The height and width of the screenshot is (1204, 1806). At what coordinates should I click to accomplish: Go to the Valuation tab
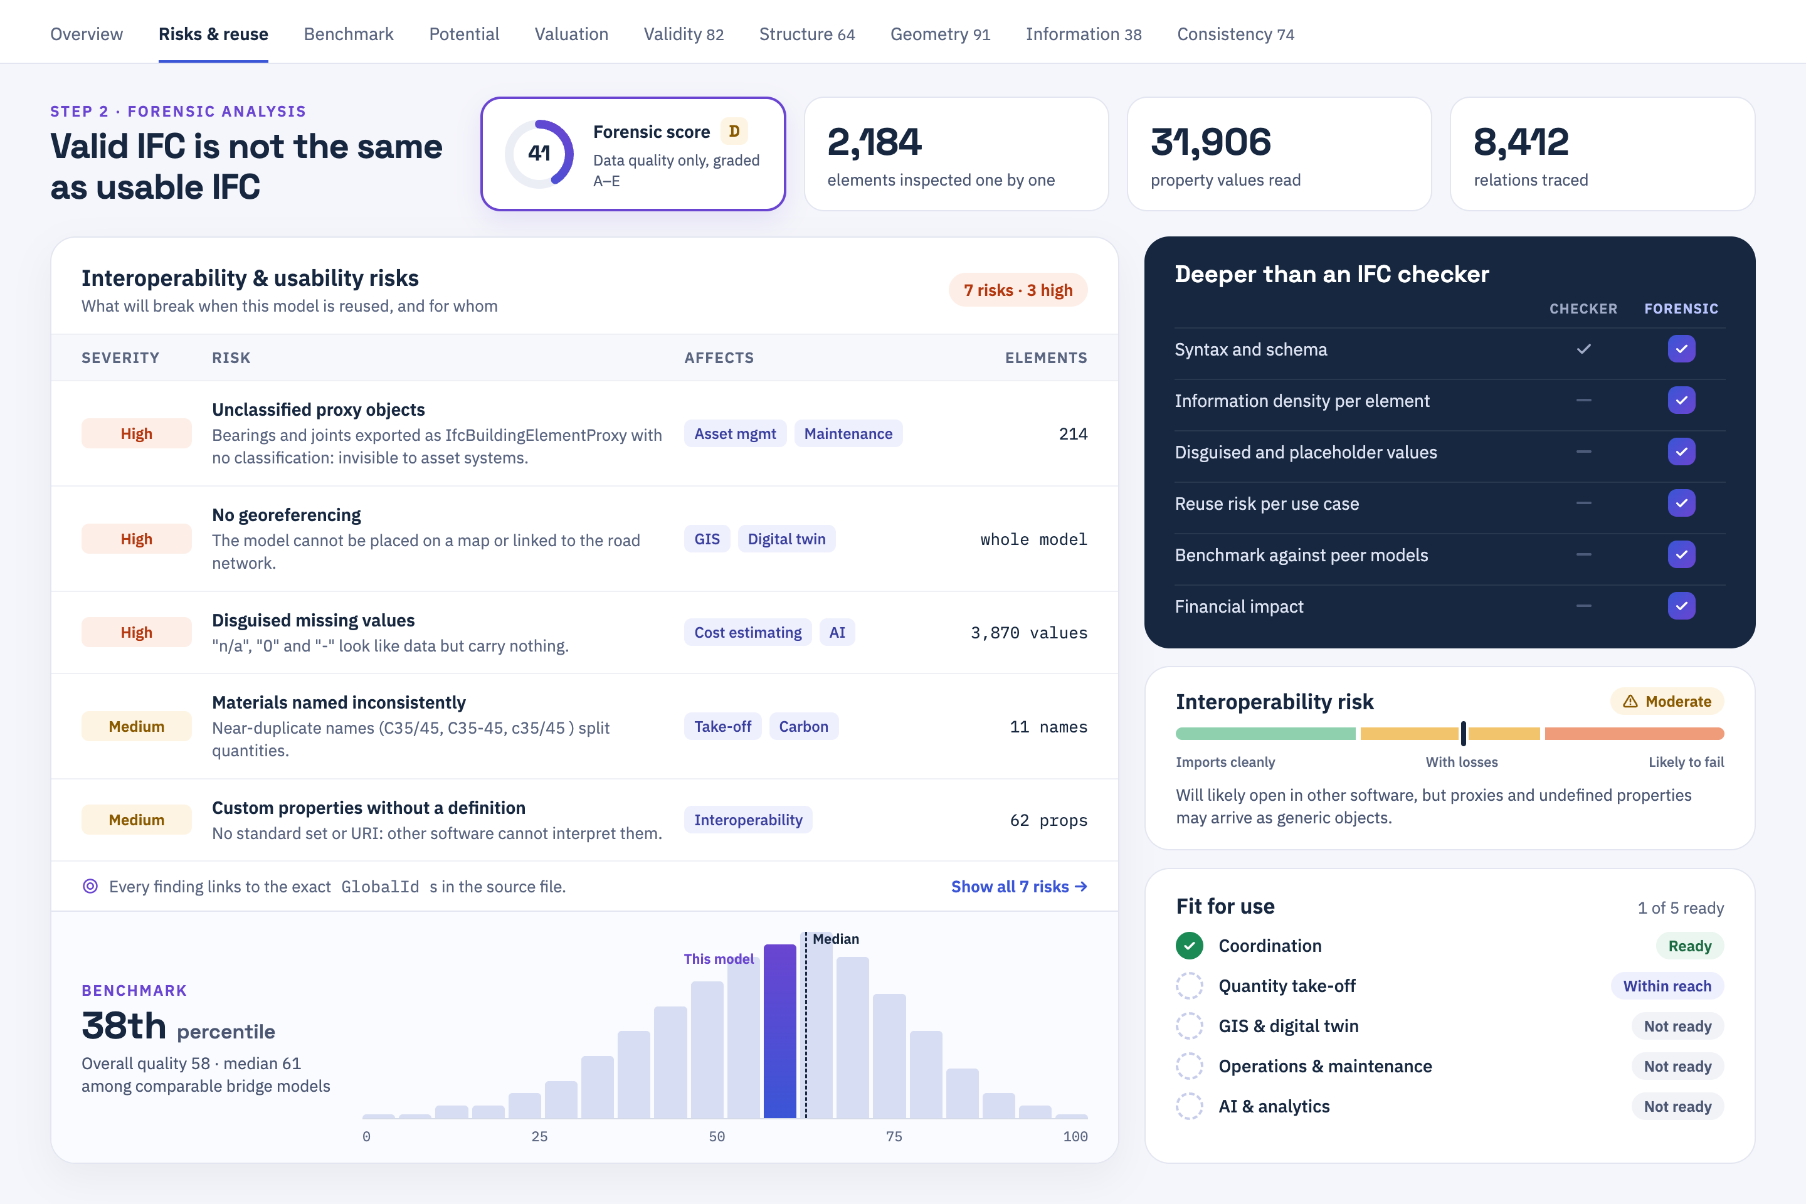571,34
